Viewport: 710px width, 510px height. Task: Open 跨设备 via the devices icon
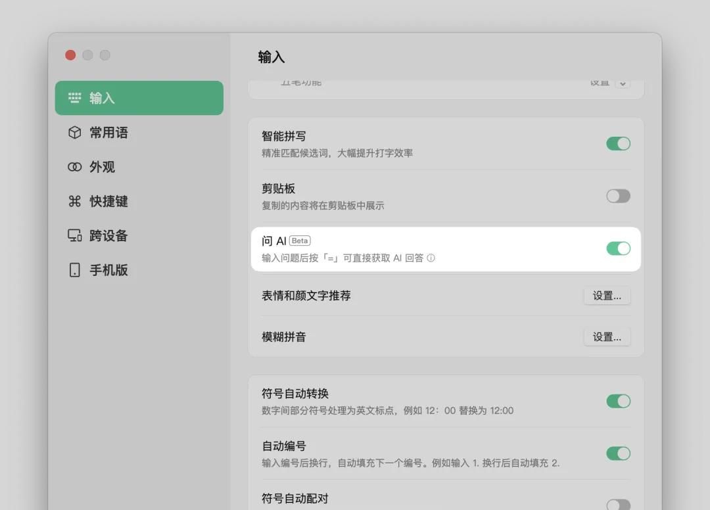pos(74,235)
